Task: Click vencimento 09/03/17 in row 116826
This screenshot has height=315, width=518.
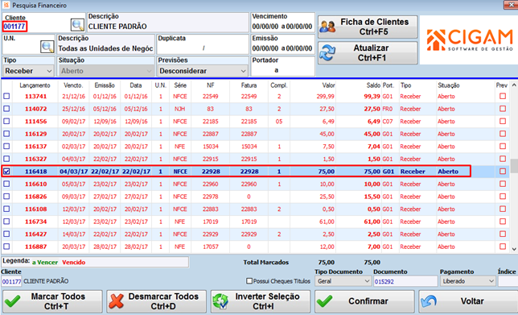Action: 73,197
